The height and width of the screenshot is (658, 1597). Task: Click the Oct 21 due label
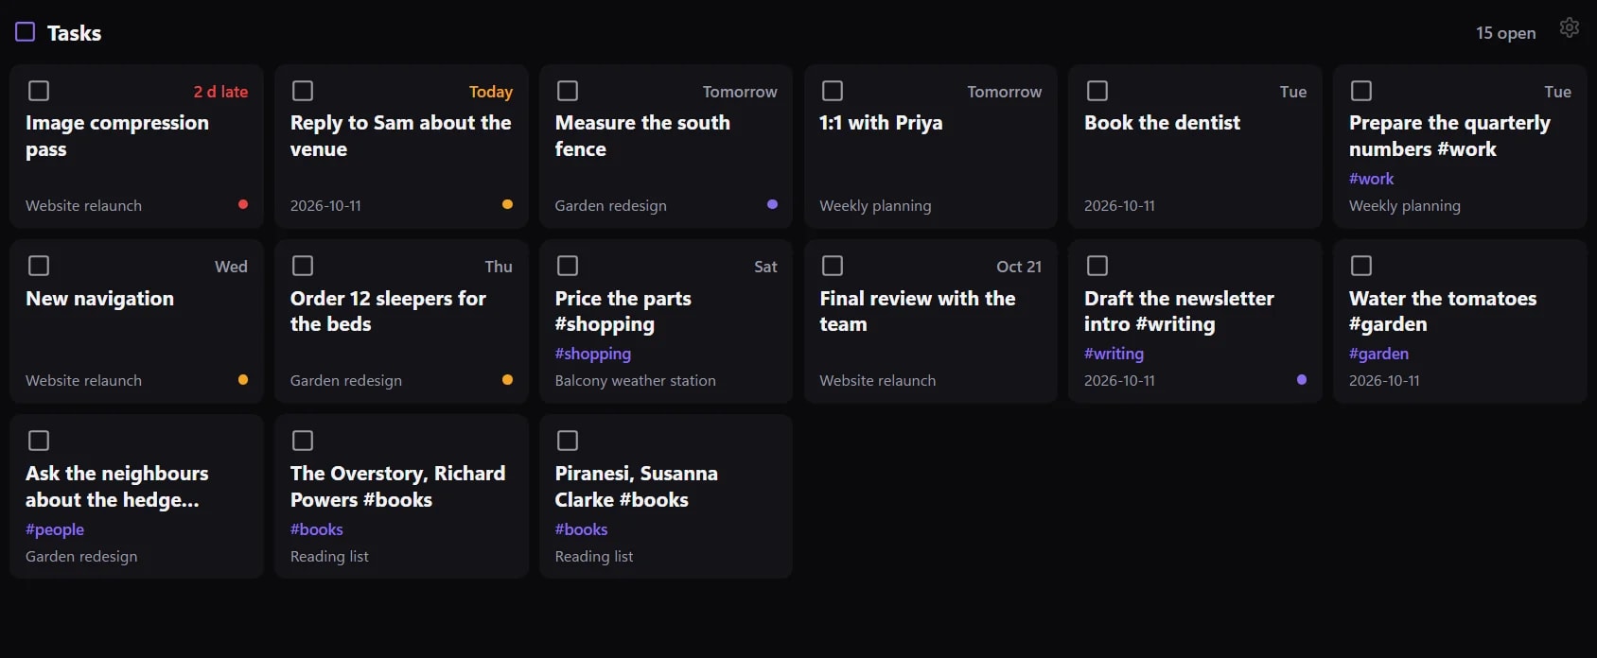click(1019, 267)
